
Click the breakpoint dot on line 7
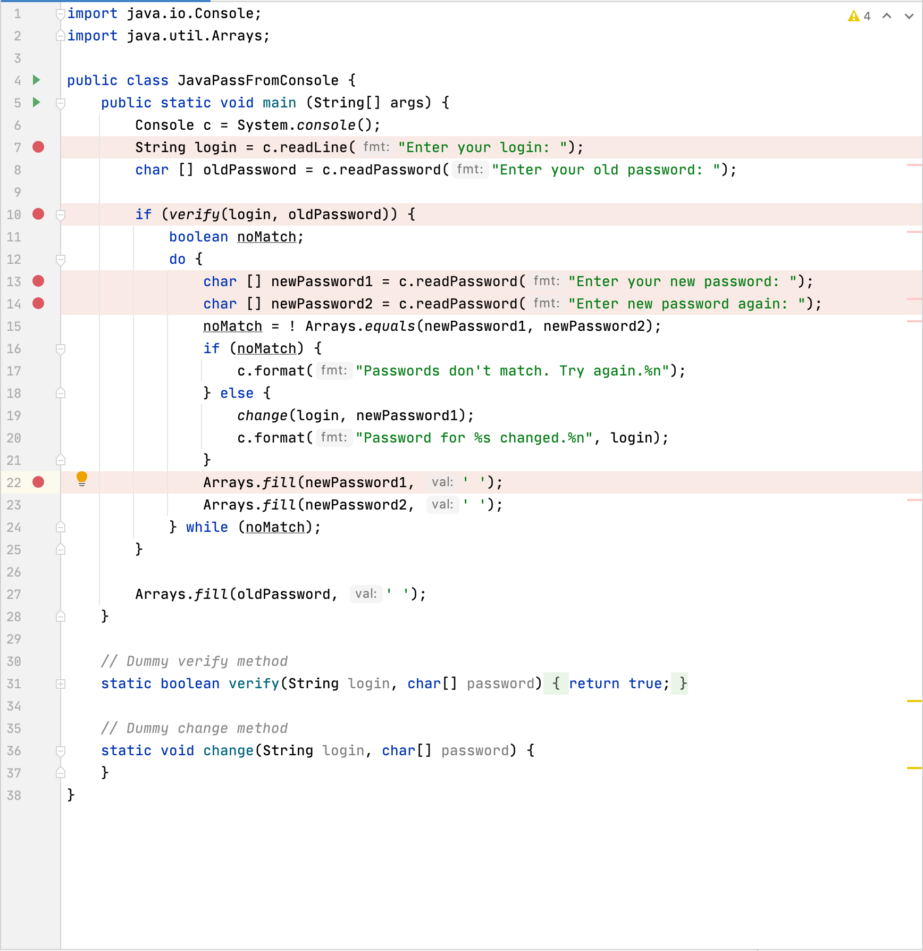tap(38, 147)
